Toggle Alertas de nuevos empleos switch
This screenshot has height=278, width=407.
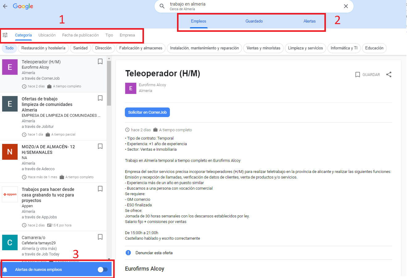pyautogui.click(x=103, y=270)
